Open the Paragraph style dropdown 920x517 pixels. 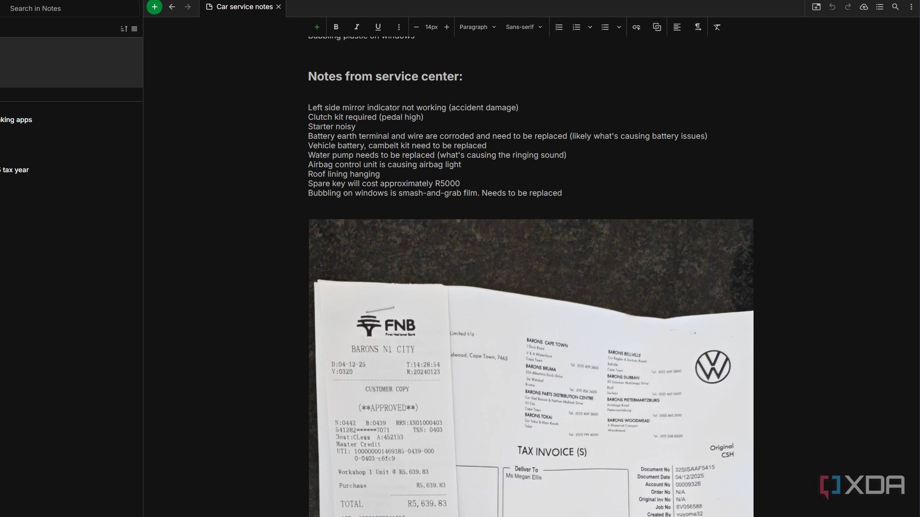(x=478, y=27)
